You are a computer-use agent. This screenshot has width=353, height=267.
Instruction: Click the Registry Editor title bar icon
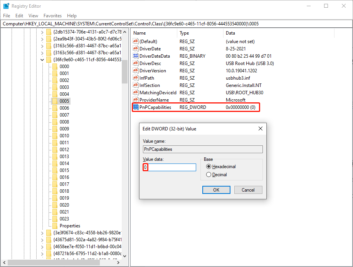click(x=6, y=6)
